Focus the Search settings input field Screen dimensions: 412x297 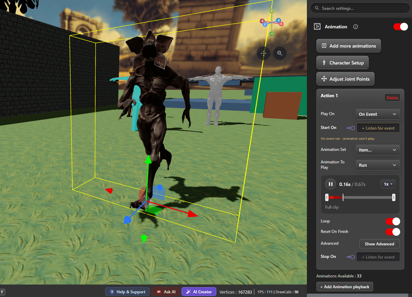(x=360, y=8)
